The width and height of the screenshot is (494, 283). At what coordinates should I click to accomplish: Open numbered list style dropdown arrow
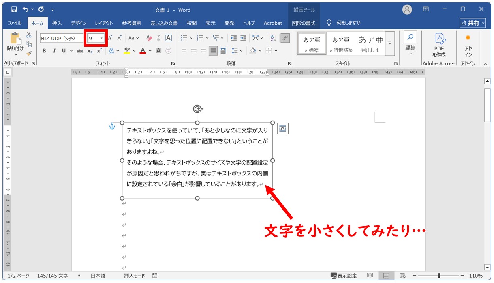[x=207, y=38]
